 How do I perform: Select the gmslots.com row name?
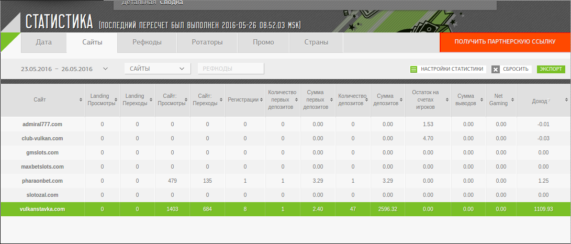pos(42,152)
